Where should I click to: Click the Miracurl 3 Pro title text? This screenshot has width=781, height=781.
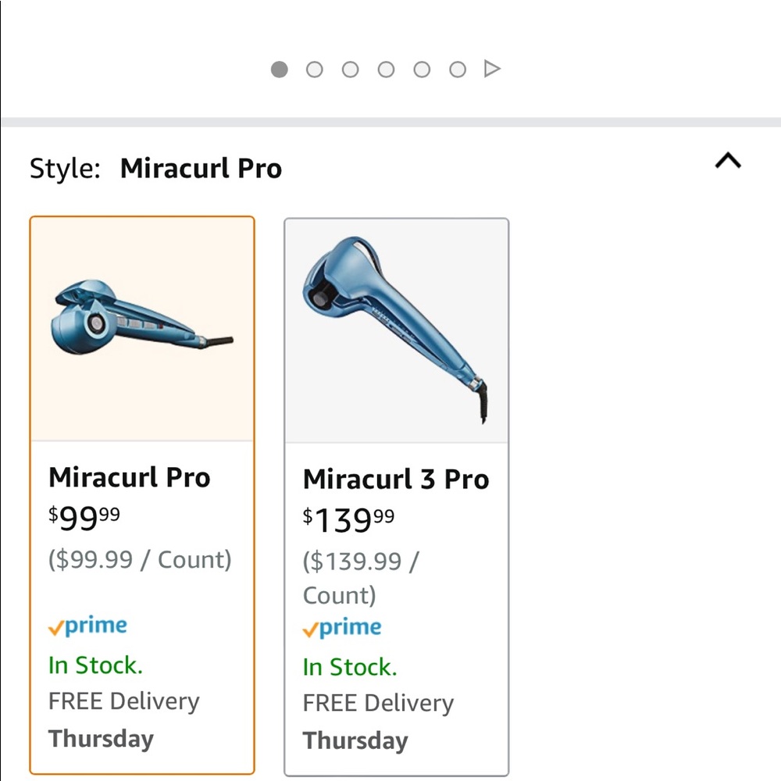[x=396, y=479]
